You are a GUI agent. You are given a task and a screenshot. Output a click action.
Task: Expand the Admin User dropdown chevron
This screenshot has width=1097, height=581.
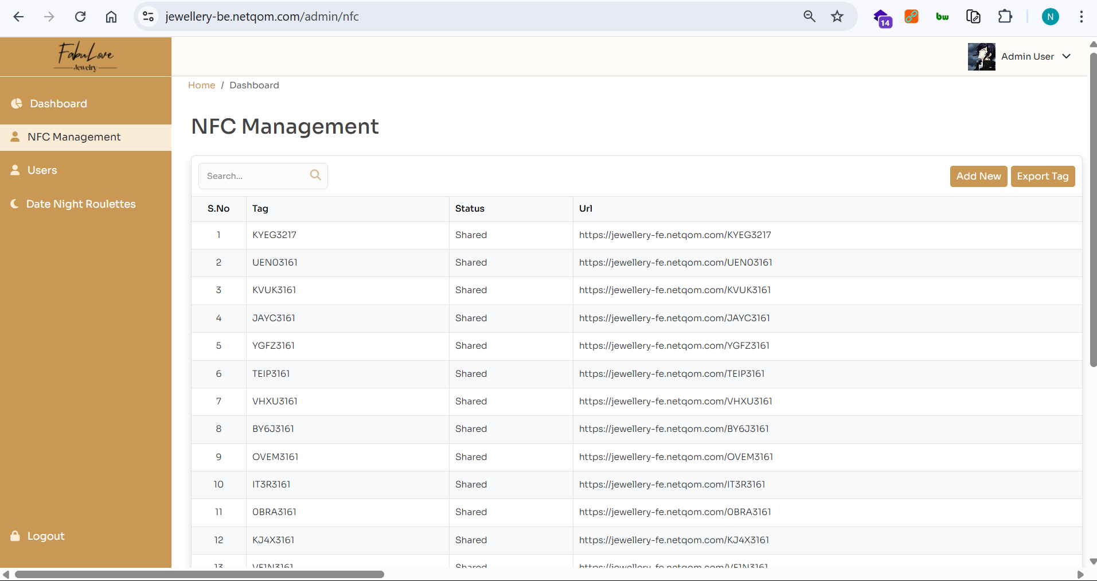(1067, 56)
